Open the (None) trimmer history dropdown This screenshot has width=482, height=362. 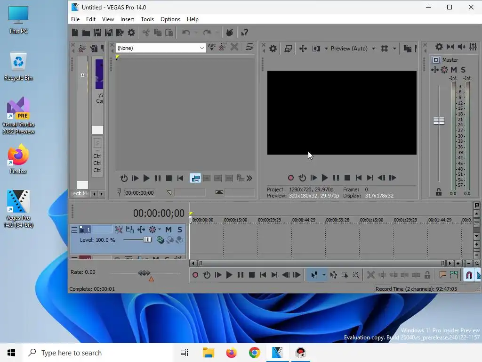pyautogui.click(x=201, y=48)
